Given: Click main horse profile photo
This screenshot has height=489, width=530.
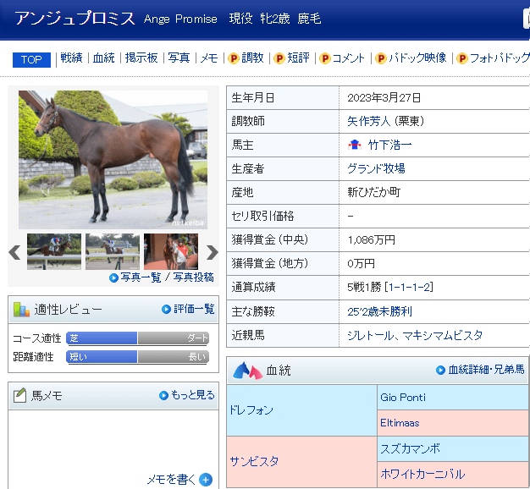Looking at the screenshot, I should pyautogui.click(x=113, y=160).
